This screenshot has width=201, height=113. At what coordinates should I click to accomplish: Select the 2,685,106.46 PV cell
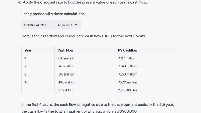pyautogui.click(x=127, y=90)
